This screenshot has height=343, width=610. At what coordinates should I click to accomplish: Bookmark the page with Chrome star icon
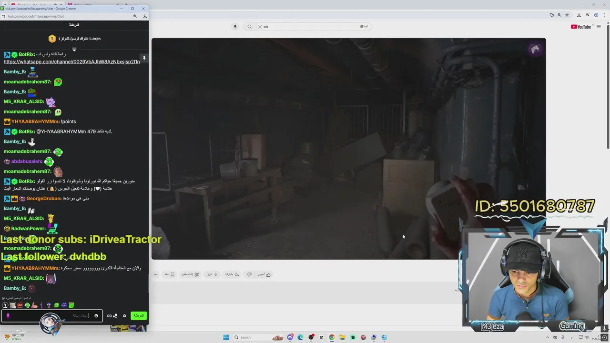click(x=567, y=15)
